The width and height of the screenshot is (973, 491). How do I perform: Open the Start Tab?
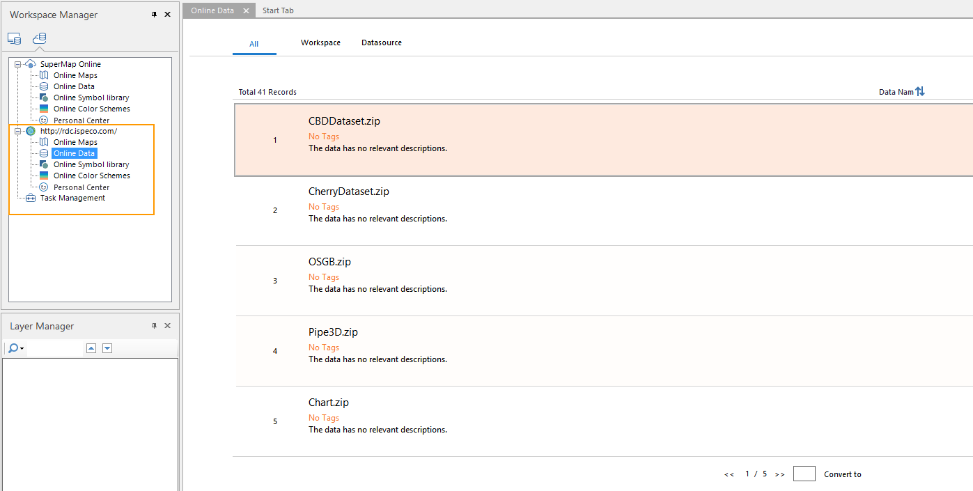(277, 10)
